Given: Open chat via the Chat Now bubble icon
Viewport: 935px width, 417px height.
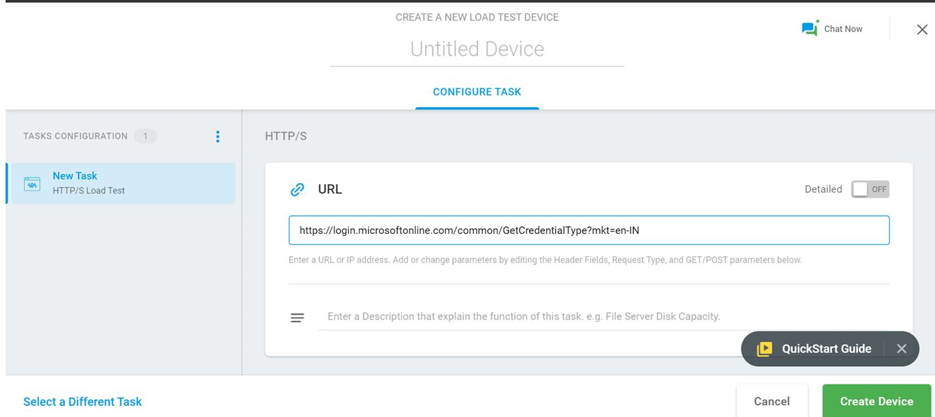Looking at the screenshot, I should [x=808, y=28].
